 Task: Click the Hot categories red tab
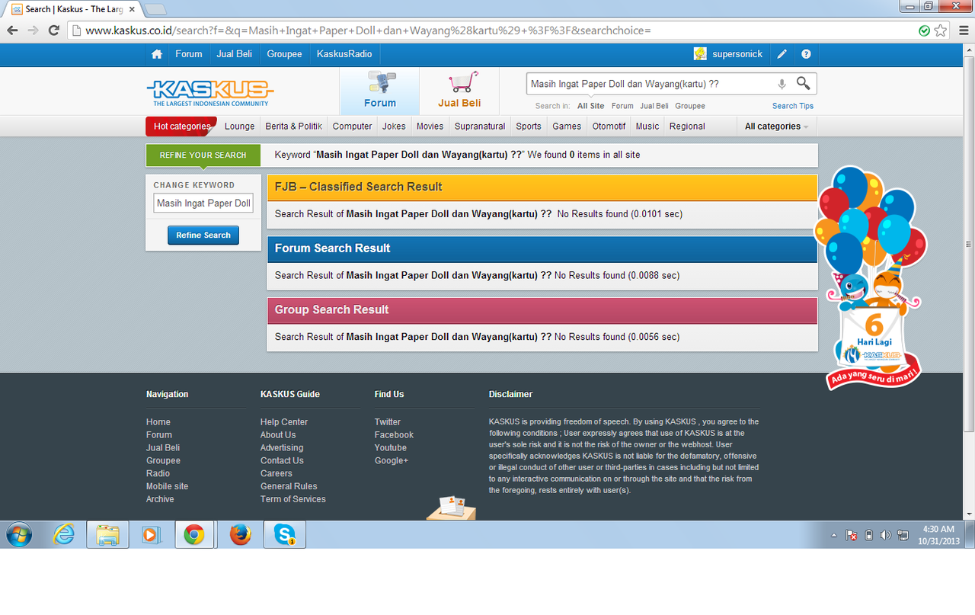click(181, 127)
